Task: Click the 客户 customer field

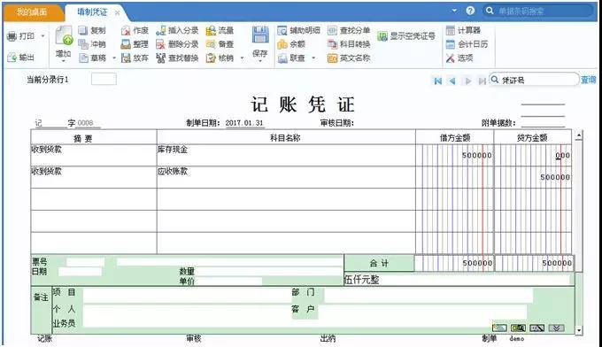Action: 422,312
